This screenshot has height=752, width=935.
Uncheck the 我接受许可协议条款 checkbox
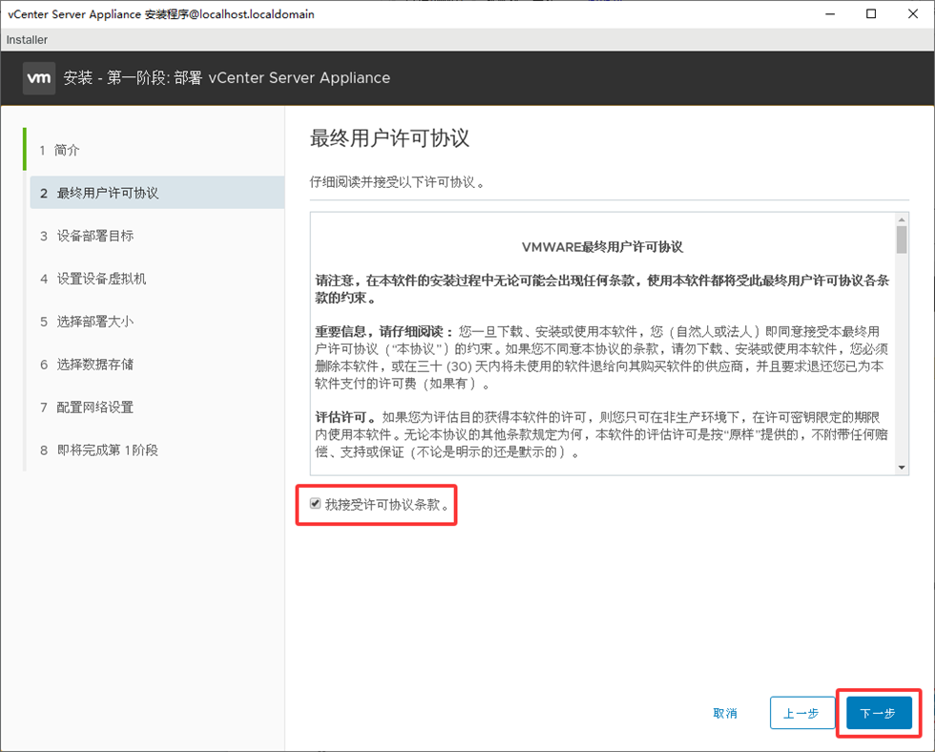click(x=316, y=504)
